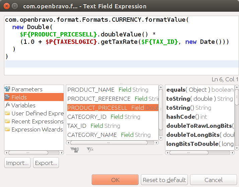Click the User Defined Expressions folder icon
The height and width of the screenshot is (187, 239).
(7, 113)
